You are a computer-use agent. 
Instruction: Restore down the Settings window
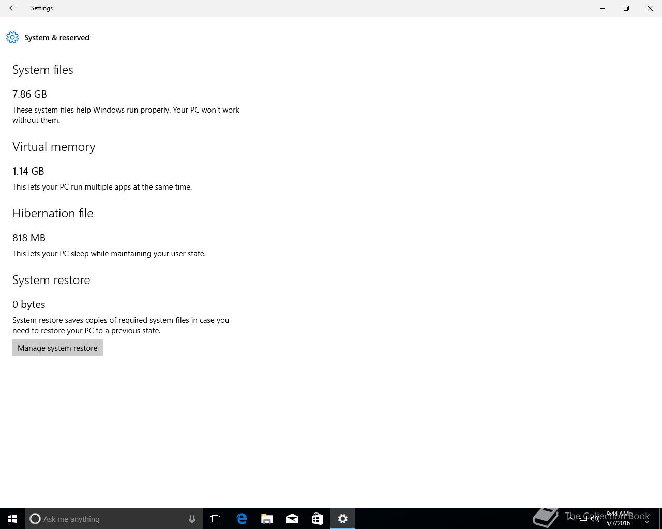pyautogui.click(x=626, y=8)
